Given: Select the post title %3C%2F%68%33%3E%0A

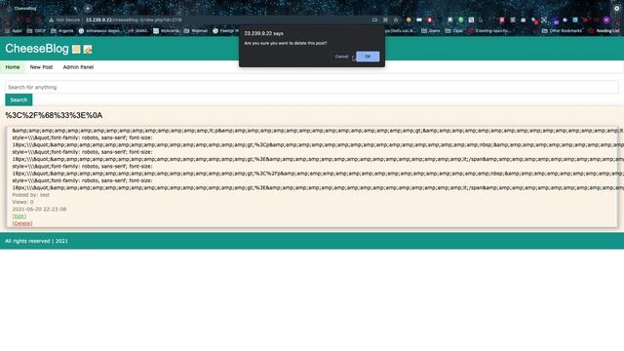Looking at the screenshot, I should [x=54, y=115].
